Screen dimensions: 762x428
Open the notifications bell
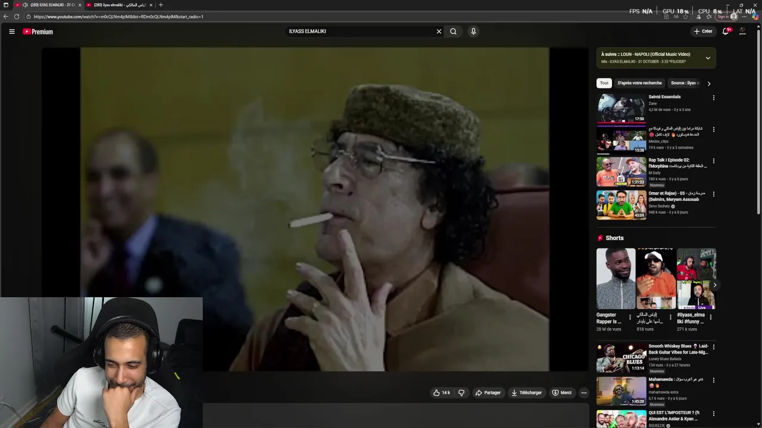pos(726,32)
